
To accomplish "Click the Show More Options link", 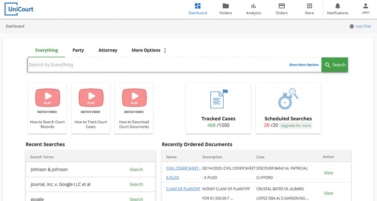I will coord(304,65).
